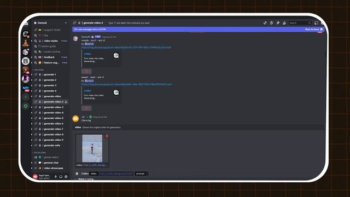The height and width of the screenshot is (197, 350).
Task: Open second domoai post-video mp4 link
Action: click(126, 84)
